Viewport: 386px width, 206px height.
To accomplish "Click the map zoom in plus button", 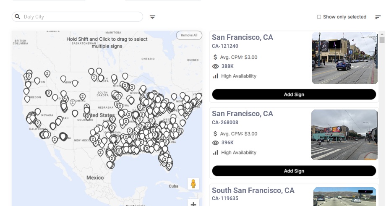I will click(x=193, y=204).
